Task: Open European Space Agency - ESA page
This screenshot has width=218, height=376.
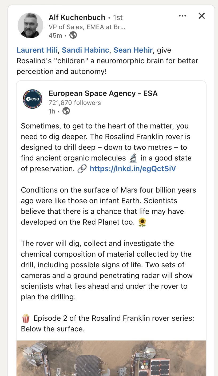Action: pyautogui.click(x=103, y=93)
